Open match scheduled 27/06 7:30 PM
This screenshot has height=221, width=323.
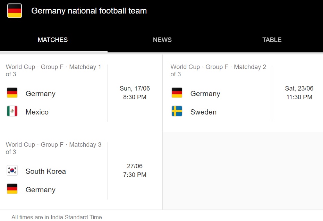(135, 170)
